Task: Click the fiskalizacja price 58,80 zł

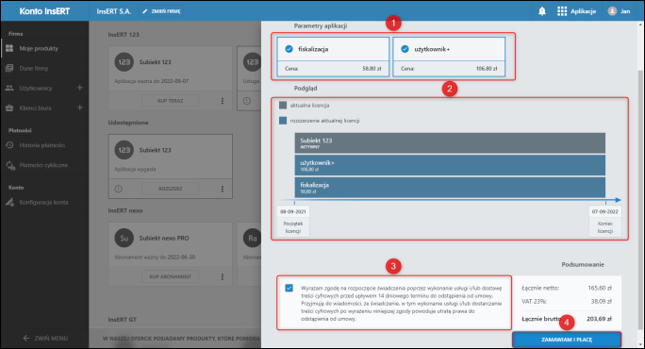Action: [x=372, y=69]
